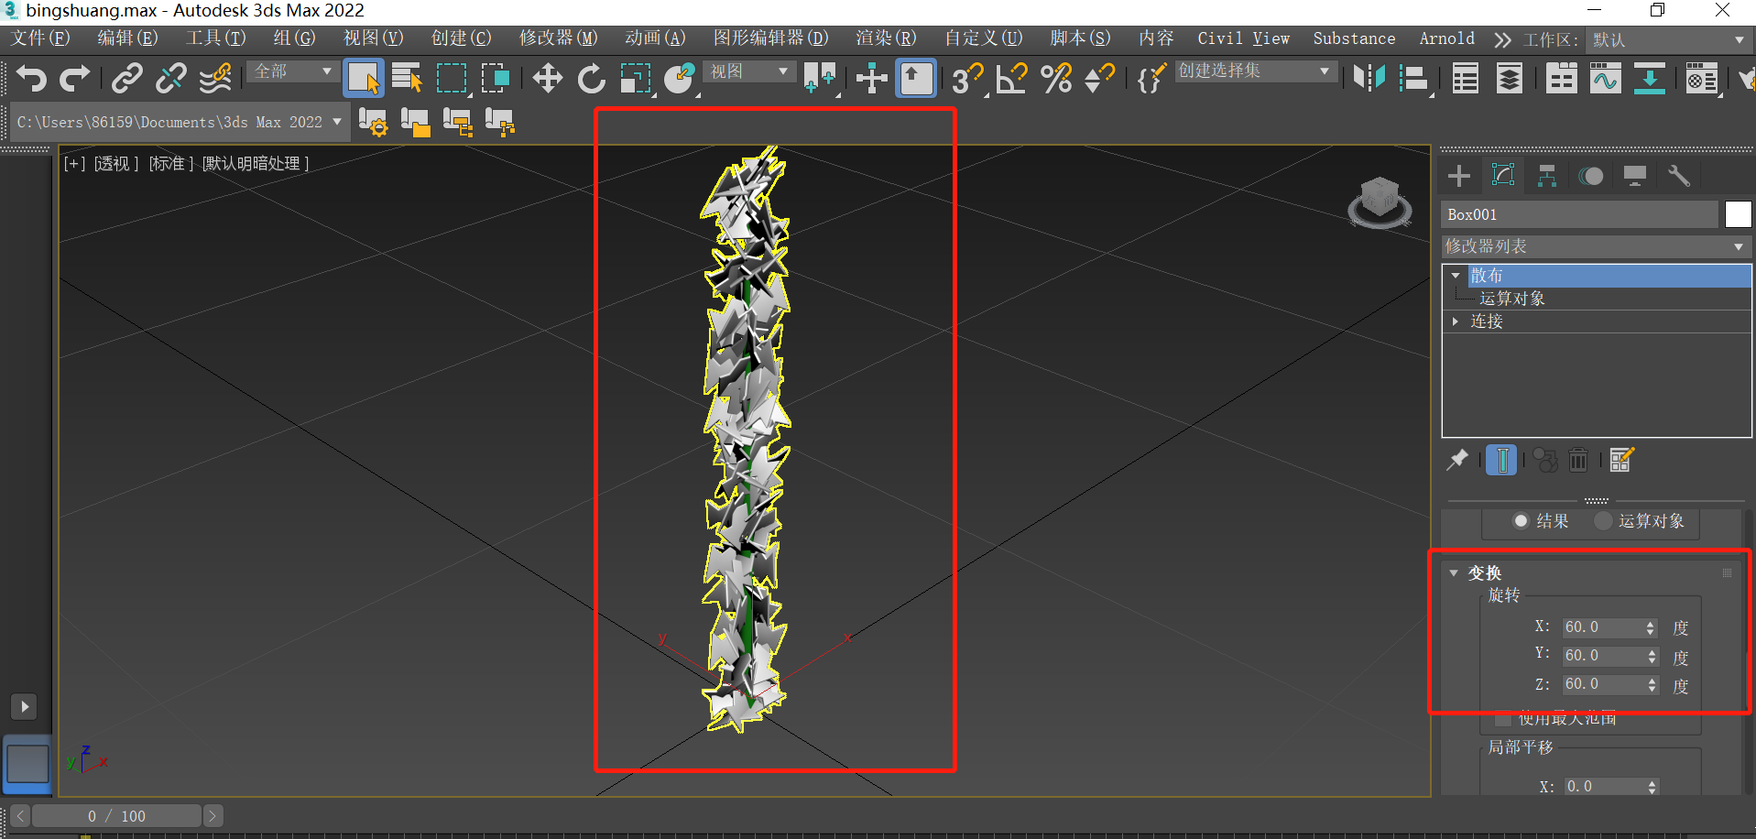Open the 文件(F) menu
This screenshot has width=1756, height=839.
[40, 38]
